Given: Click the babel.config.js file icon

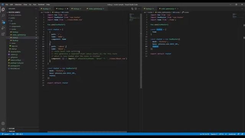Looking at the screenshot, I should [x=9, y=60].
